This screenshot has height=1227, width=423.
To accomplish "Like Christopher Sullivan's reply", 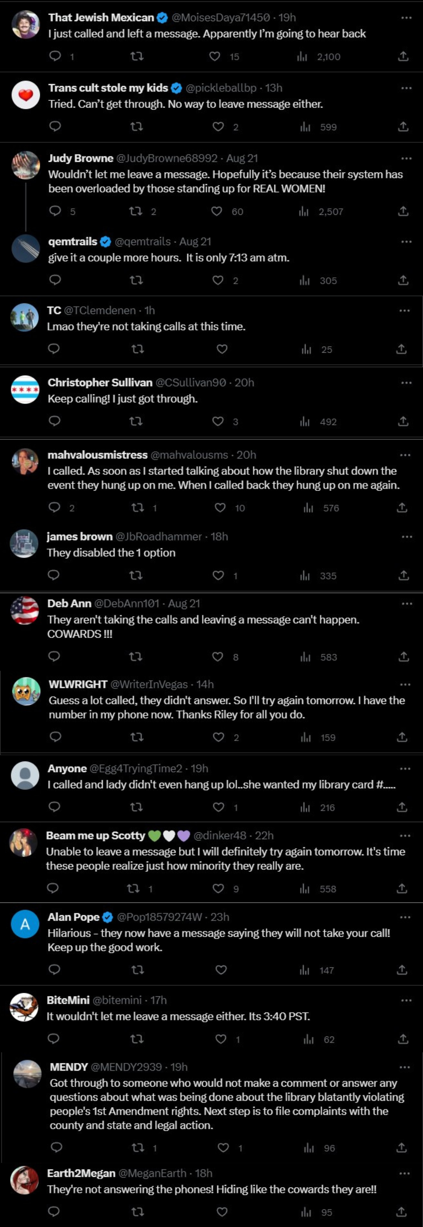I will point(219,421).
